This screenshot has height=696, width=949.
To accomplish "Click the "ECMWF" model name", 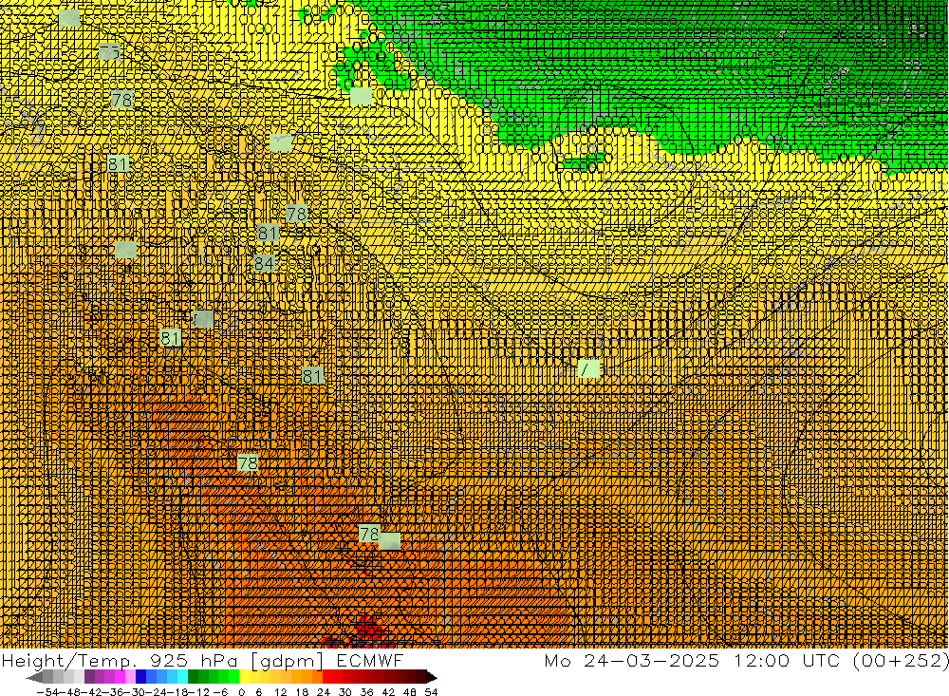I will point(369,661).
